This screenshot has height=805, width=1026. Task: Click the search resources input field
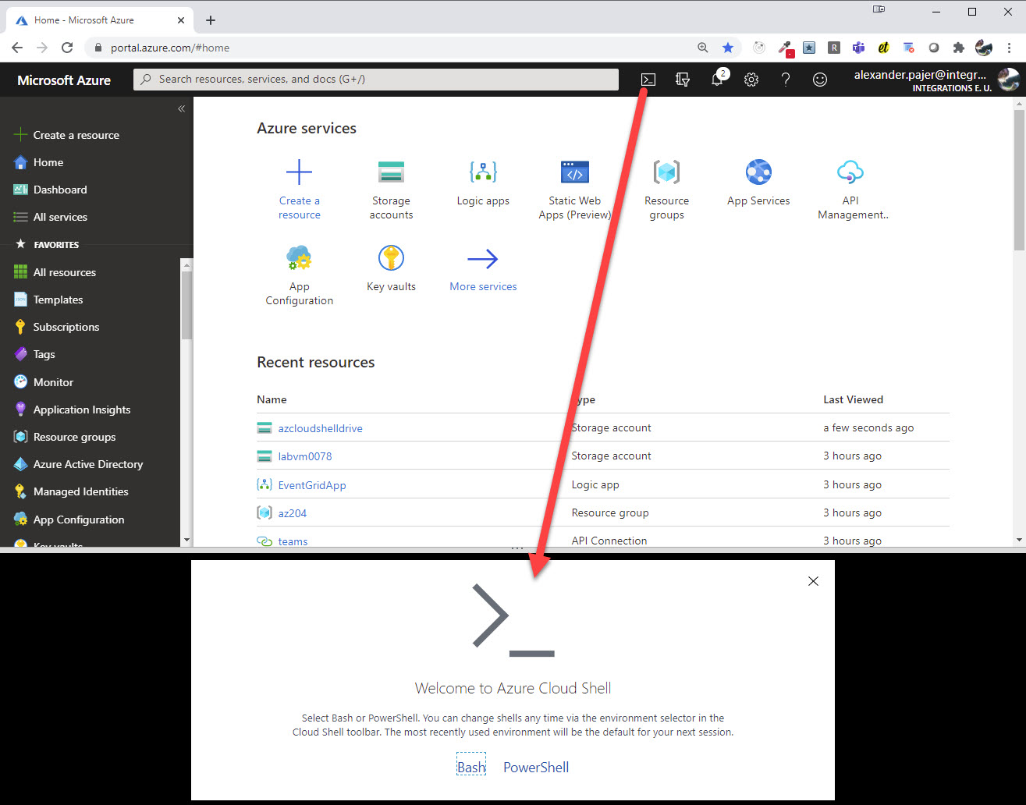pyautogui.click(x=376, y=80)
